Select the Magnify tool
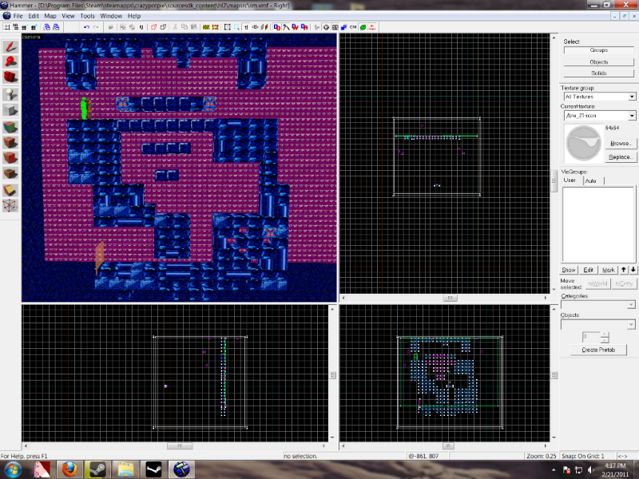 coord(10,61)
